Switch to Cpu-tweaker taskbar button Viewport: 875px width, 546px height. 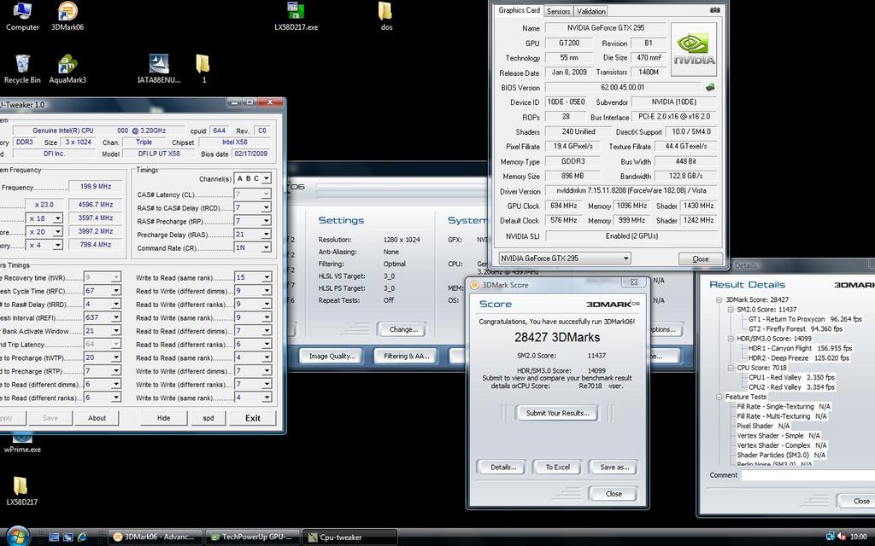[349, 537]
